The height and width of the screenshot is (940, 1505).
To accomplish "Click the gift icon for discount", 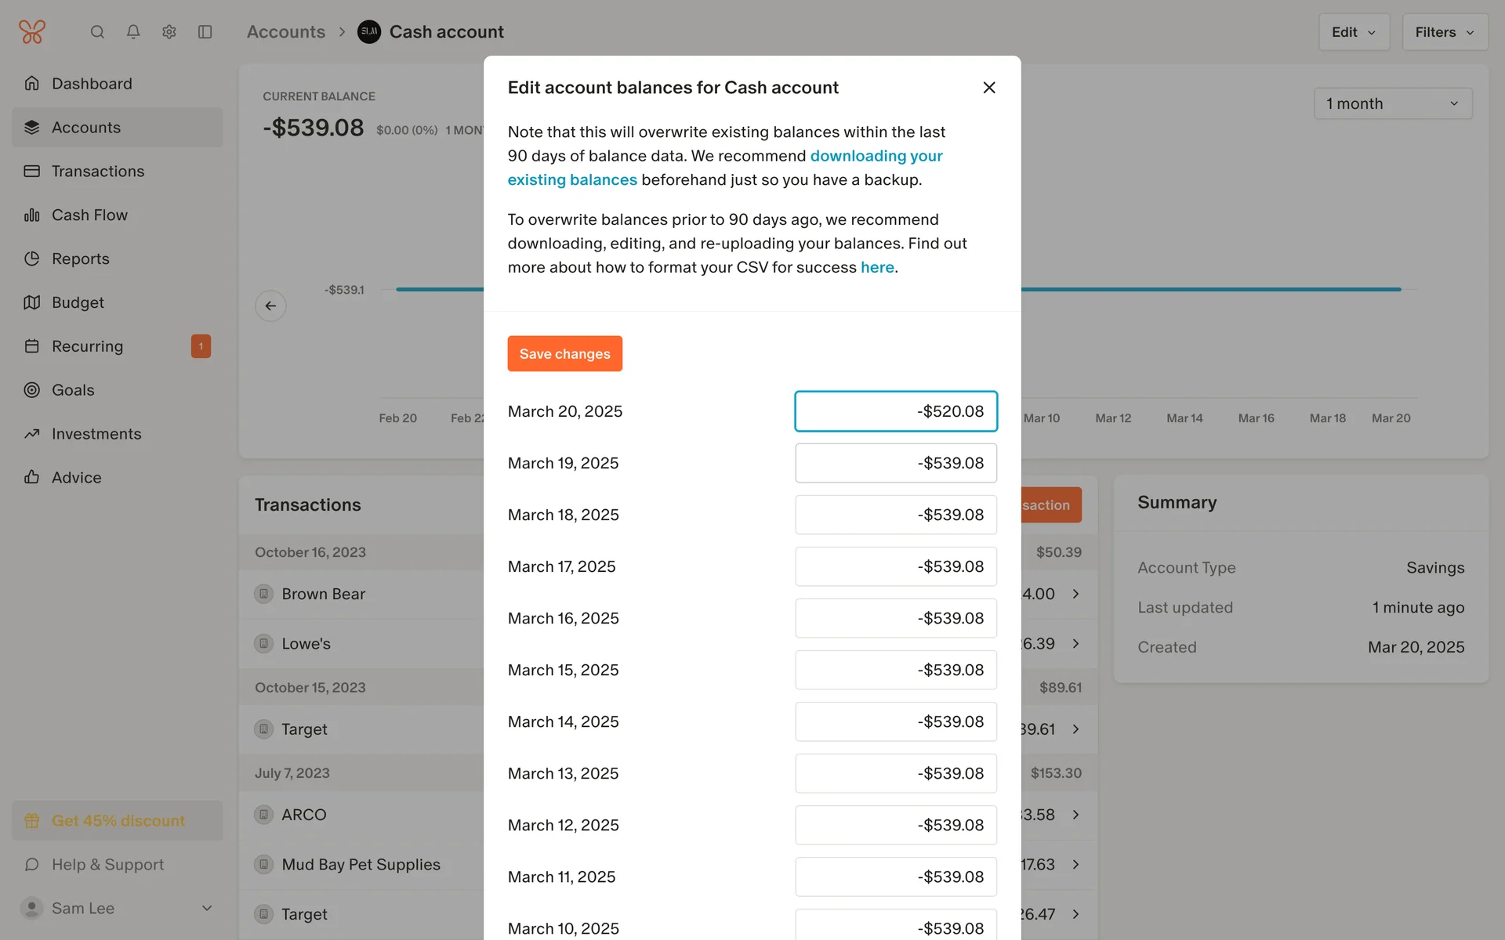I will click(x=32, y=821).
